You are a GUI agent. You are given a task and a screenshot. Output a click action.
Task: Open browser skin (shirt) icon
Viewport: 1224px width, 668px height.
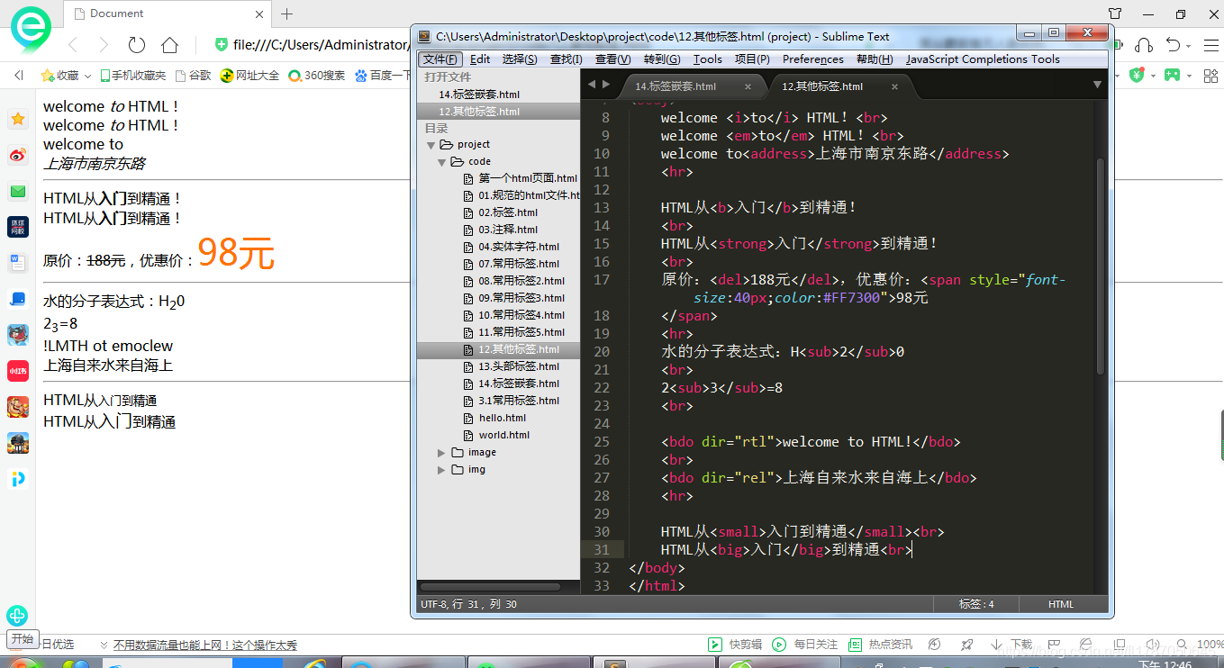(1115, 14)
